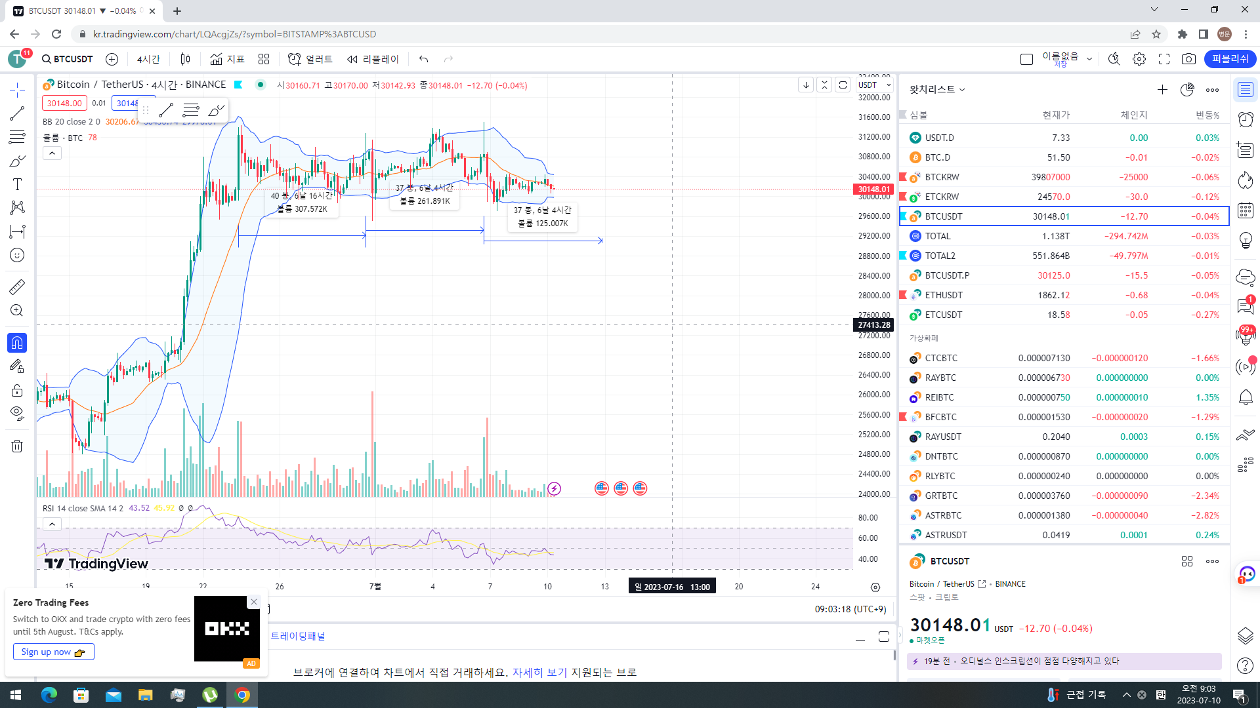Viewport: 1260px width, 708px height.
Task: Toggle lock all drawing tools
Action: point(17,390)
